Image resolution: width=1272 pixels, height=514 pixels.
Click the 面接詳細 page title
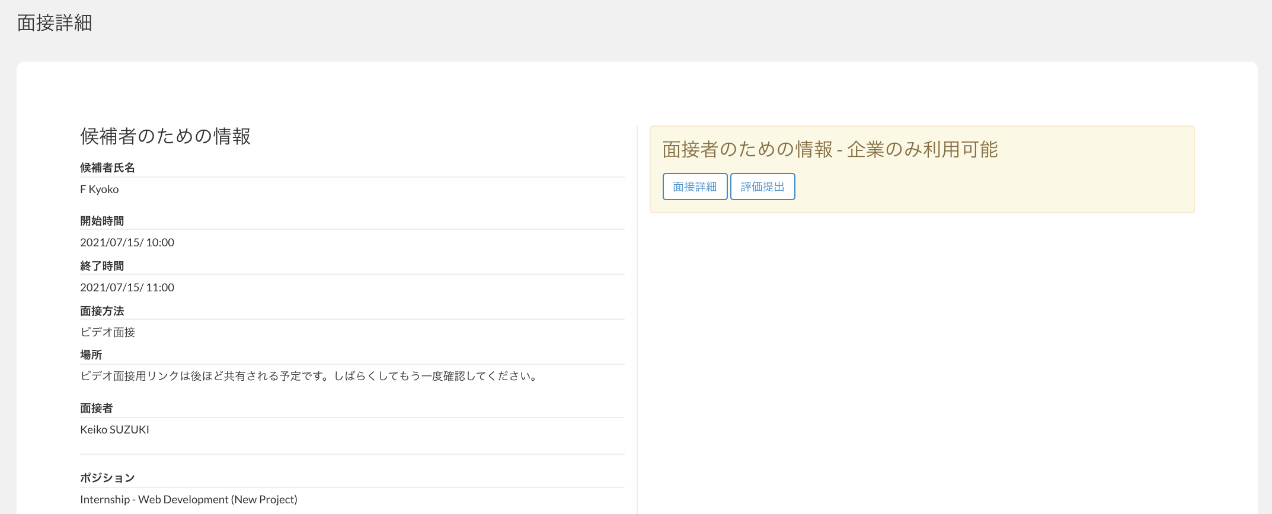point(55,23)
